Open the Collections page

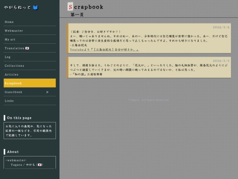[30, 66]
